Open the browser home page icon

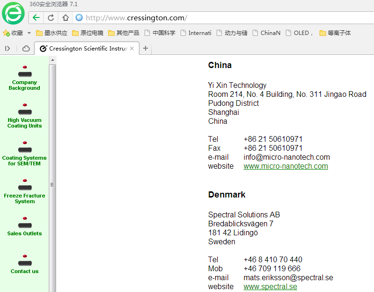click(x=65, y=17)
